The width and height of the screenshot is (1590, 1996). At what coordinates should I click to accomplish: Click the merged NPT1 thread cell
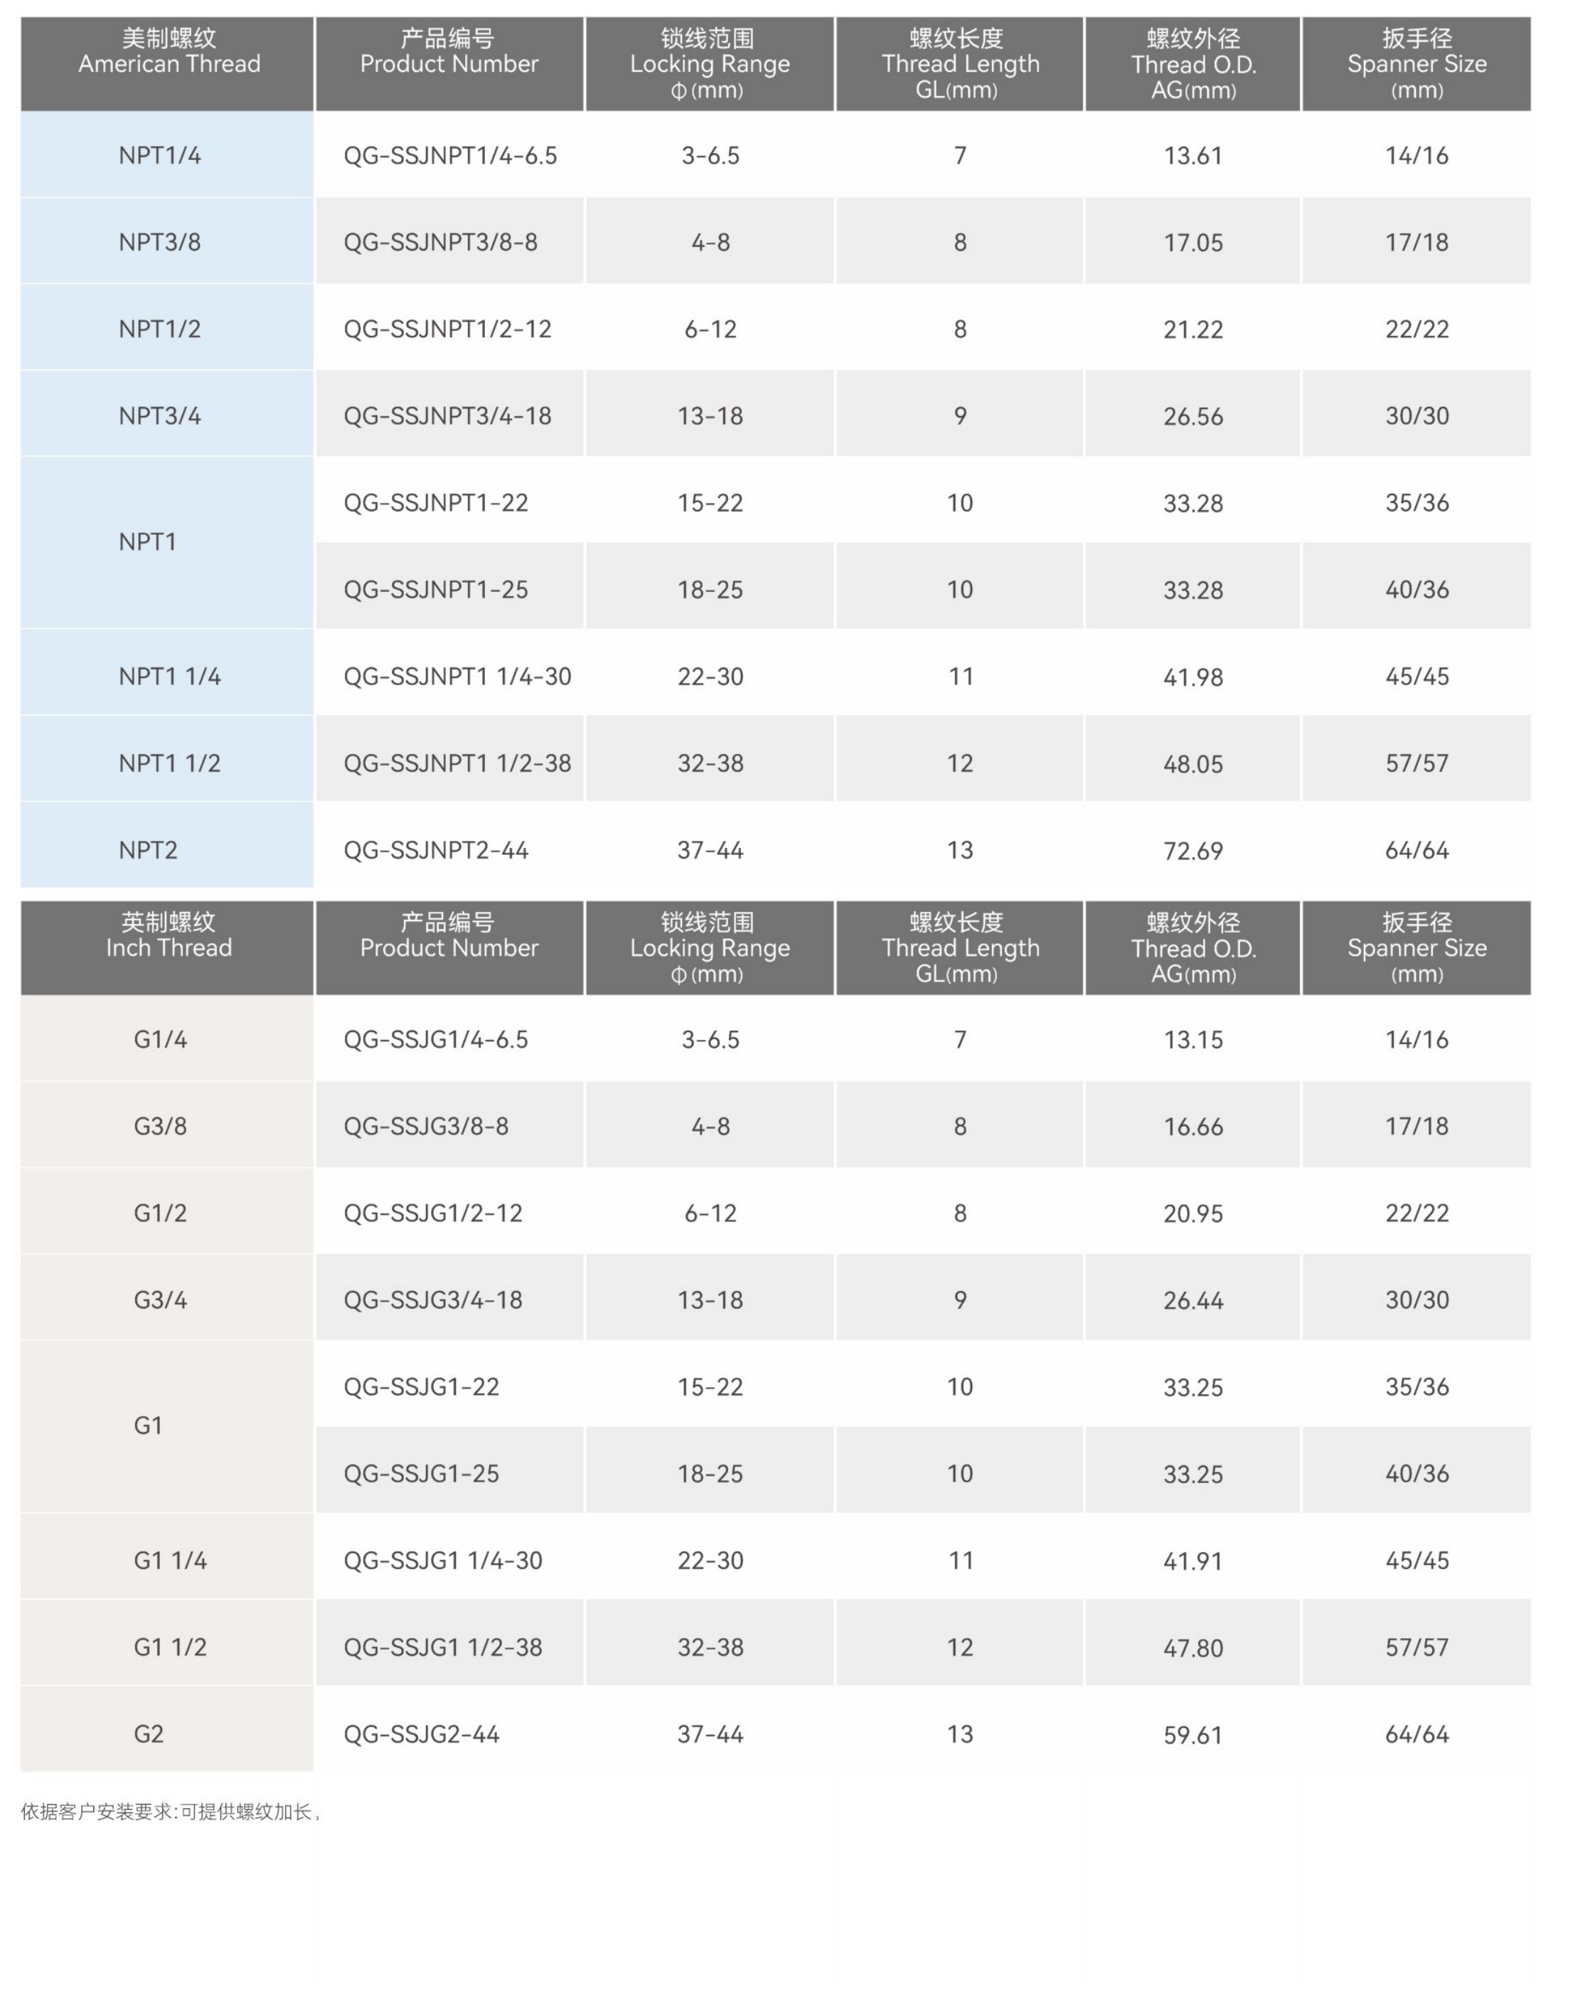point(148,541)
